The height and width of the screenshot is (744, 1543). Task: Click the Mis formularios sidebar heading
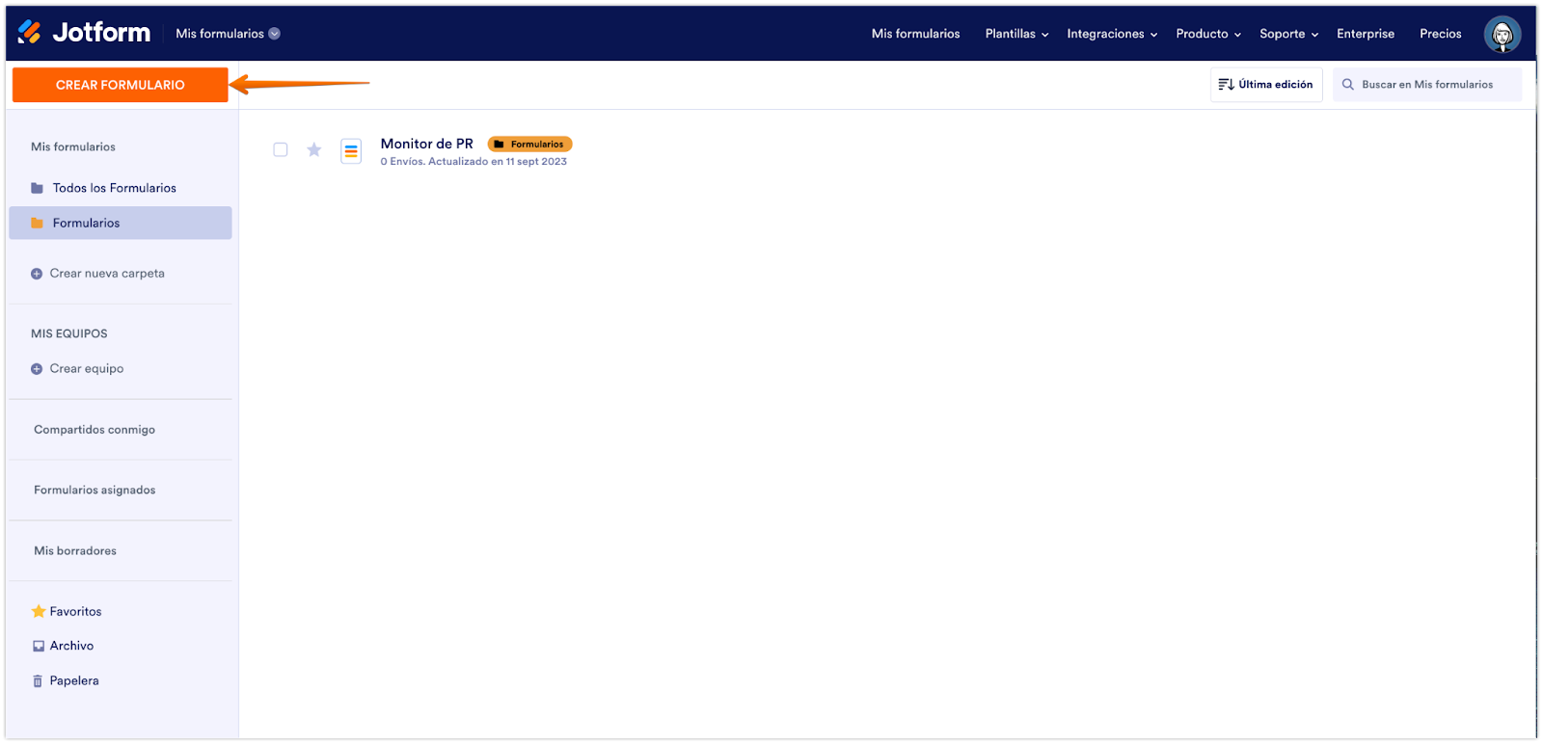pos(73,147)
